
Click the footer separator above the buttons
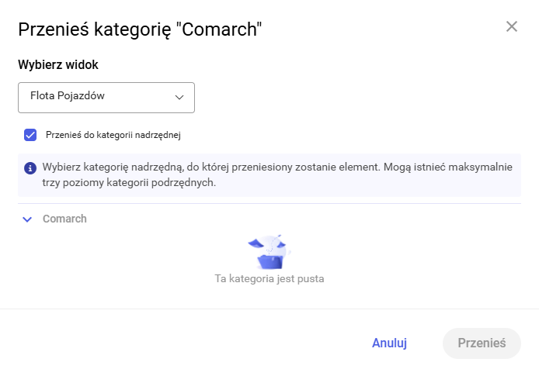coord(269,309)
